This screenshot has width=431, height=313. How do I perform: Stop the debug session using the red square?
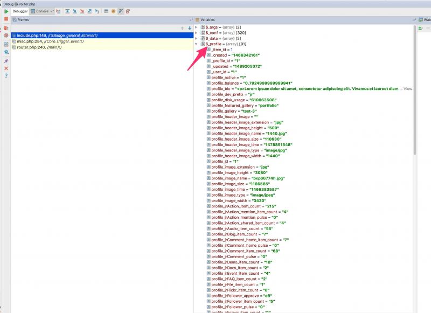6,19
